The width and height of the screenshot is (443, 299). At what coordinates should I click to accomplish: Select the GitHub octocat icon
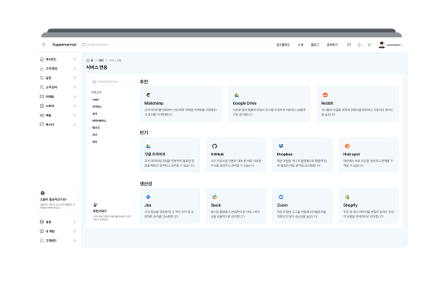tap(214, 146)
